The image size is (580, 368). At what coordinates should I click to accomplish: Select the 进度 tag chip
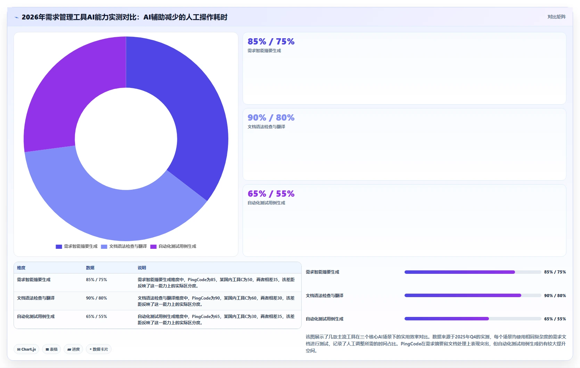(x=73, y=349)
